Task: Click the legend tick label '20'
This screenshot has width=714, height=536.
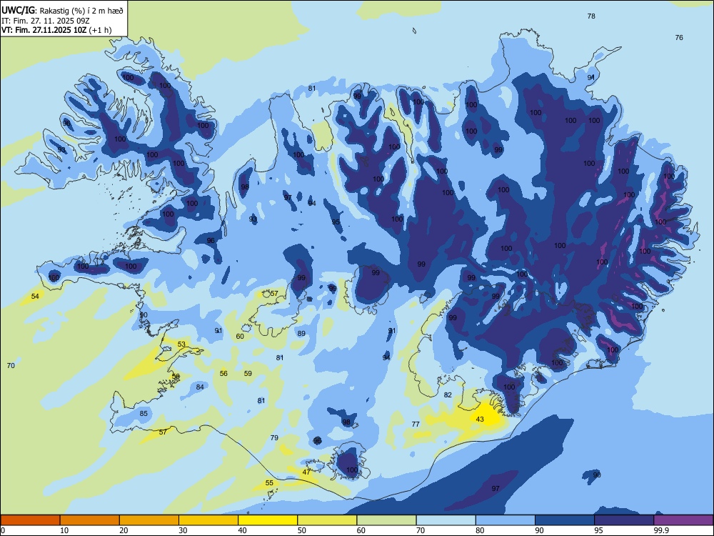Action: [124, 530]
